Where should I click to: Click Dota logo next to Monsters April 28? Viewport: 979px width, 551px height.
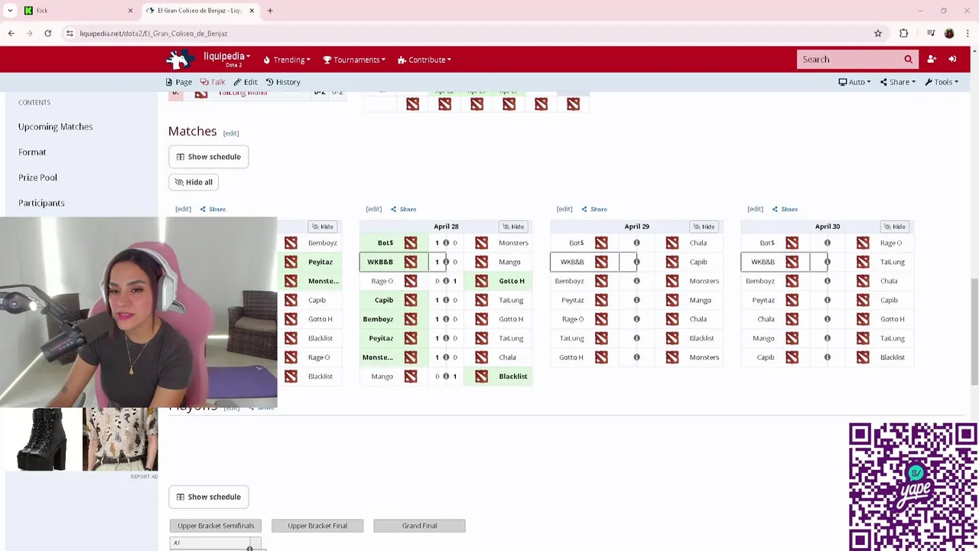pyautogui.click(x=481, y=243)
